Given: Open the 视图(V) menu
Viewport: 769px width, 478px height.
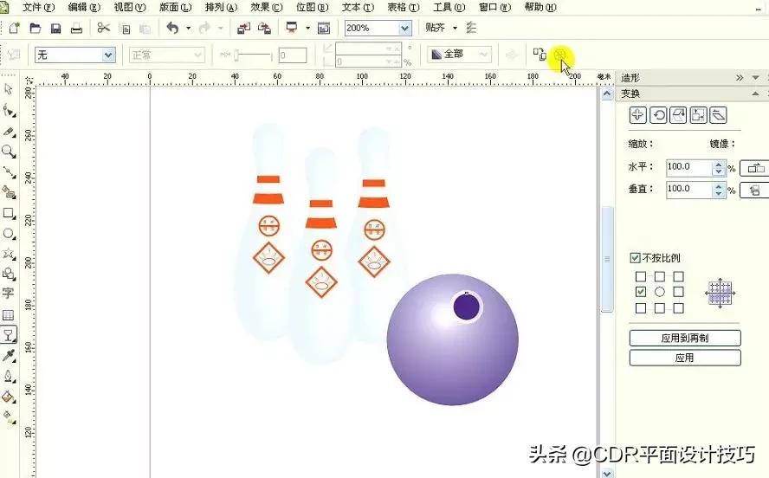Looking at the screenshot, I should click(x=130, y=7).
